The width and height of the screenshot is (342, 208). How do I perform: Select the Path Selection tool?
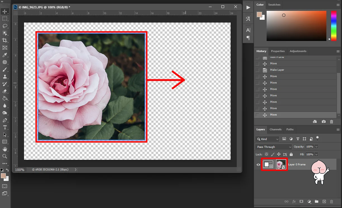(5, 134)
